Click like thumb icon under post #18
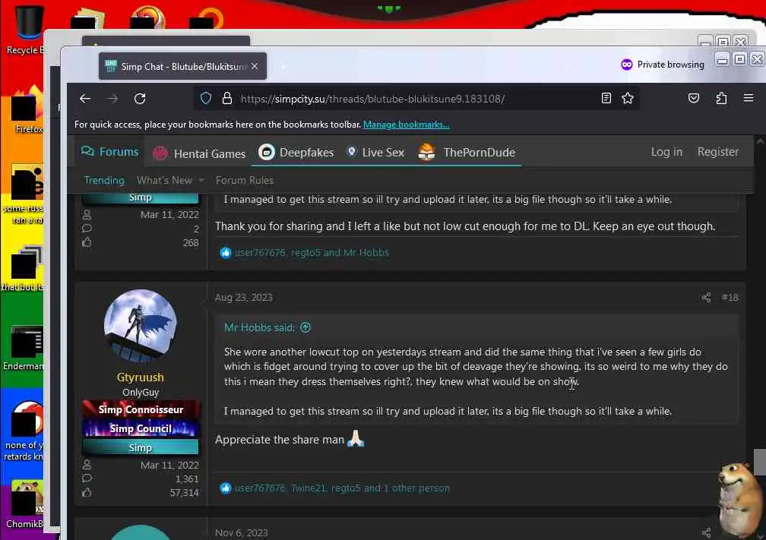The height and width of the screenshot is (540, 766). pyautogui.click(x=225, y=488)
